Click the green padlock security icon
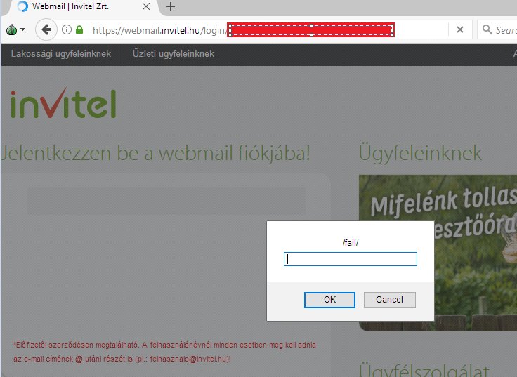Screen dimensions: 517x377 (79, 29)
